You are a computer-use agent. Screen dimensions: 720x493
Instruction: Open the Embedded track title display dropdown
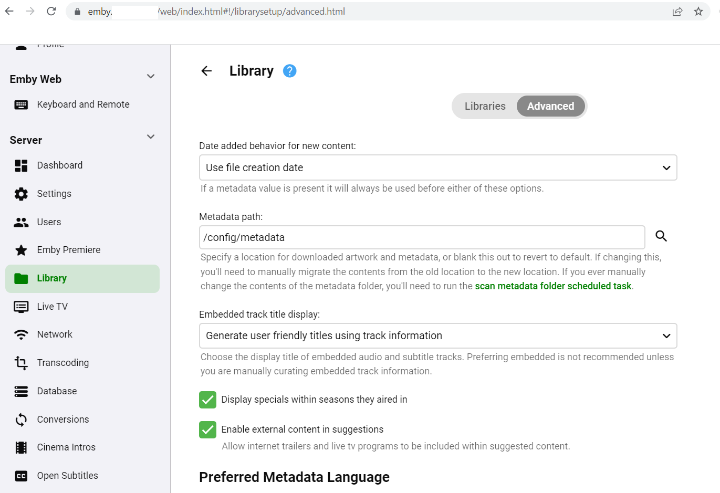point(438,335)
